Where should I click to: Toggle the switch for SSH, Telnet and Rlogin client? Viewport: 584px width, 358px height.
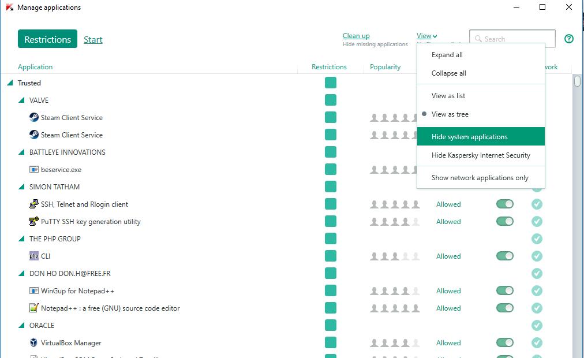[x=505, y=204]
